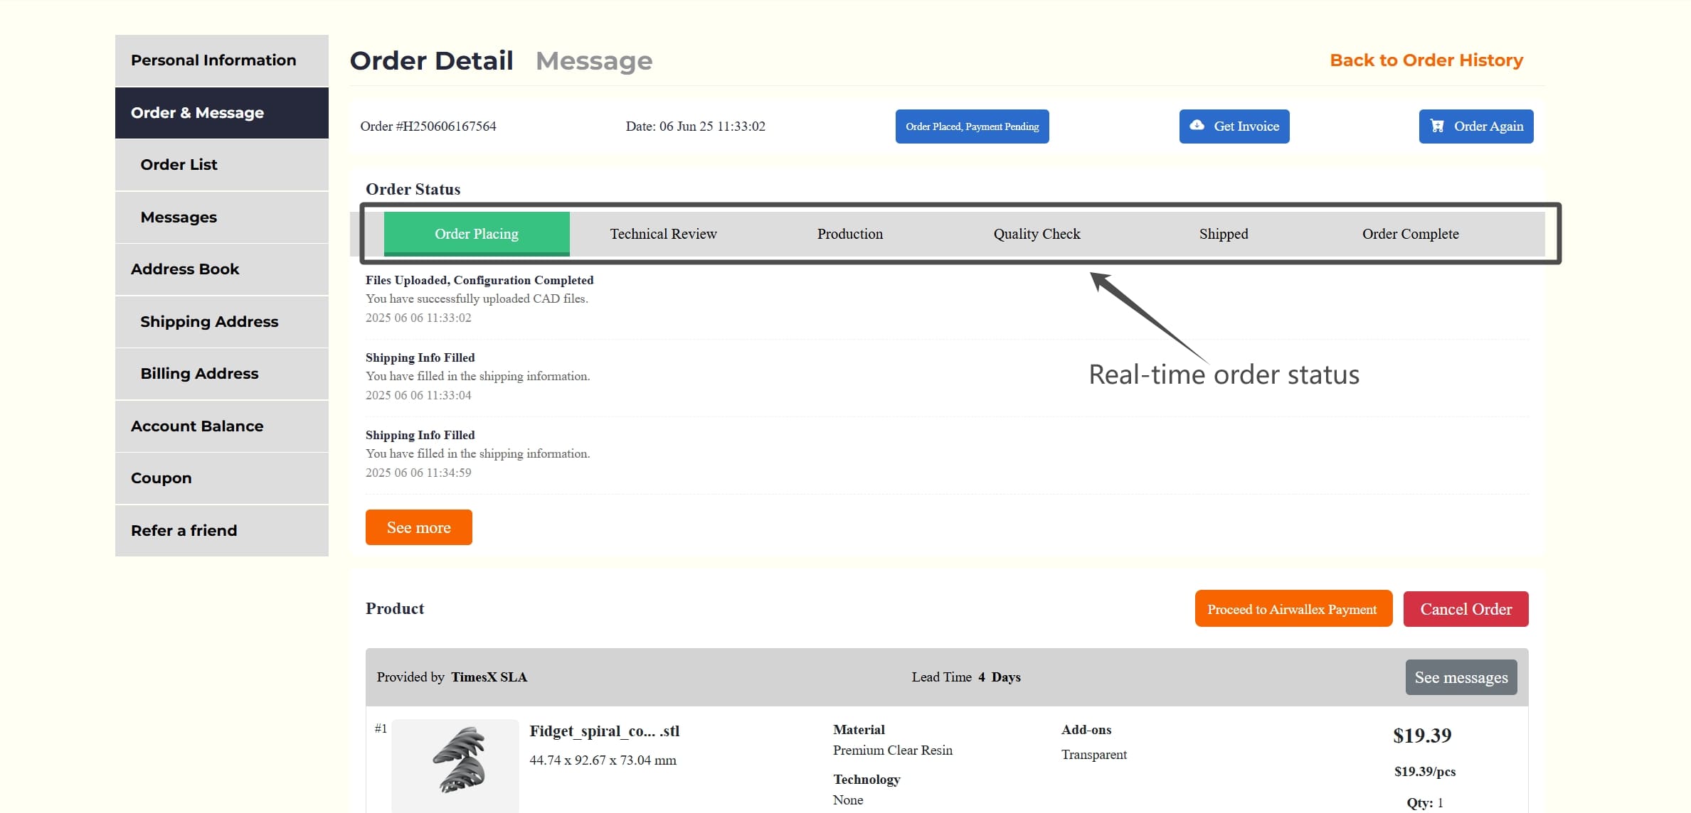Open Refer a friend page
Viewport: 1691px width, 813px height.
[x=184, y=530]
